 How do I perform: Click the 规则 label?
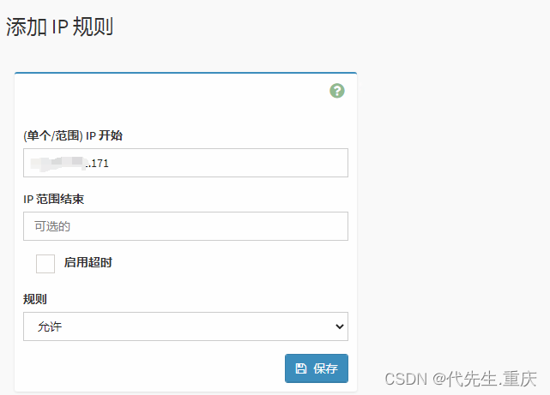34,299
